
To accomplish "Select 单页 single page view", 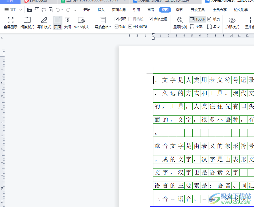I will [214, 19].
